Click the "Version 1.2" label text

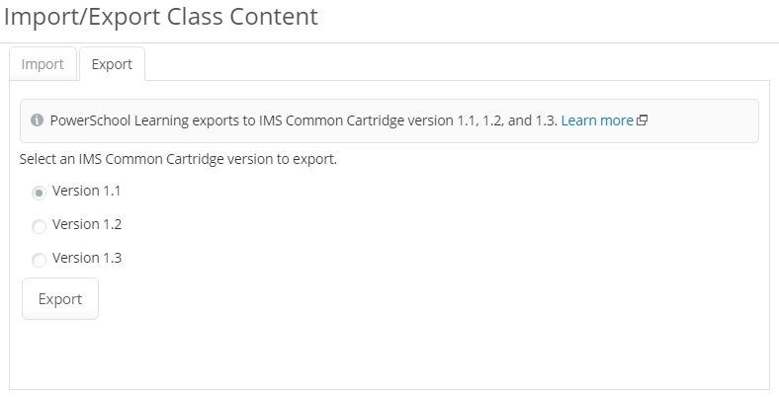[86, 224]
